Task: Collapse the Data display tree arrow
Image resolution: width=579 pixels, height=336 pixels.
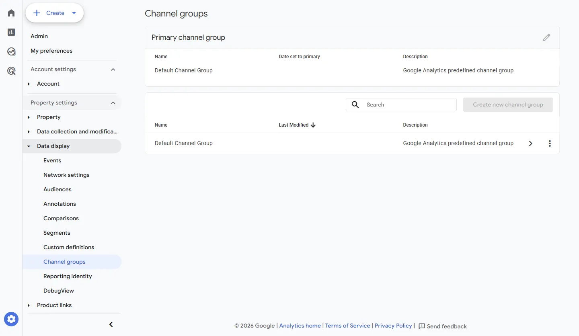Action: pyautogui.click(x=29, y=146)
